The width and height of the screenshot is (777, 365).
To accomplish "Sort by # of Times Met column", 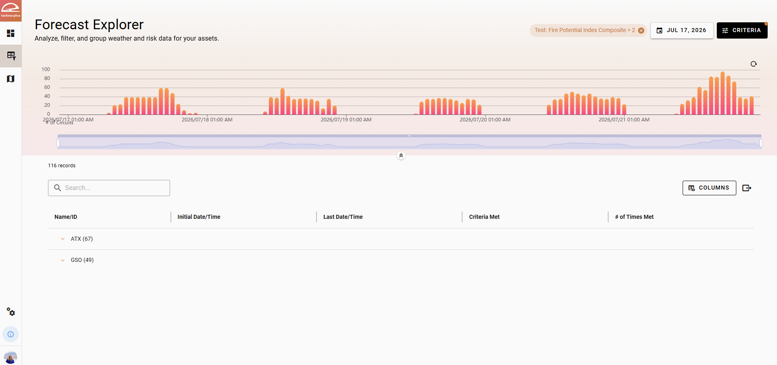I will pyautogui.click(x=634, y=217).
